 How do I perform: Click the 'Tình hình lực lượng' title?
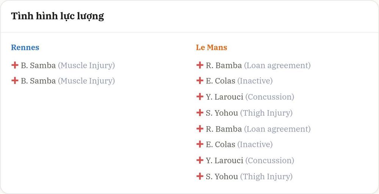(x=58, y=16)
